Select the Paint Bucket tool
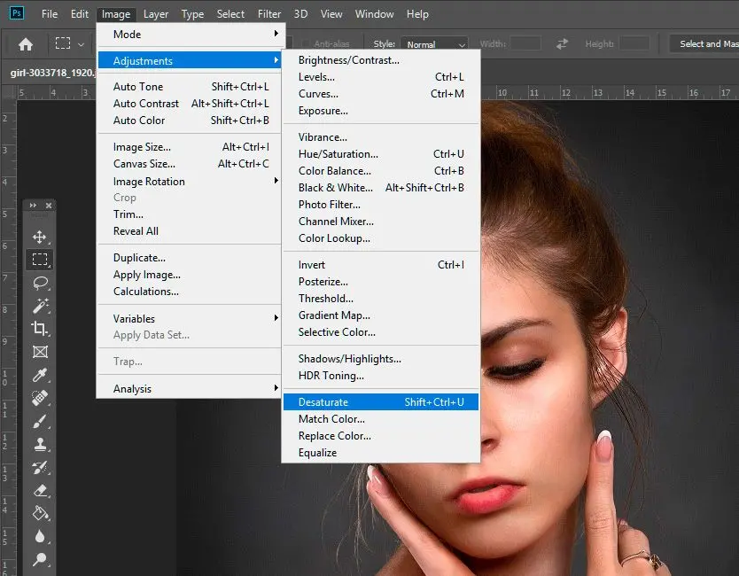This screenshot has width=739, height=576. coord(40,513)
